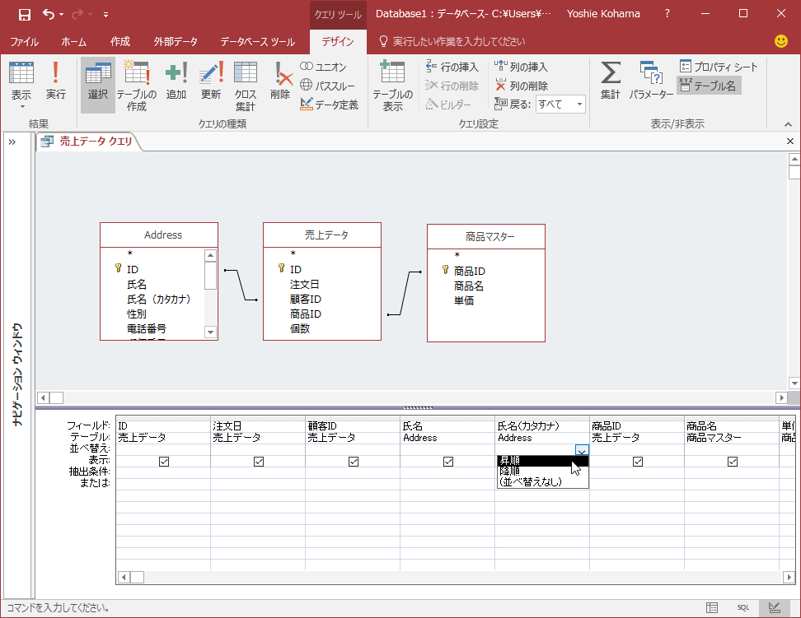
Task: Collapse the ribbon with the up chevron
Action: pyautogui.click(x=789, y=124)
